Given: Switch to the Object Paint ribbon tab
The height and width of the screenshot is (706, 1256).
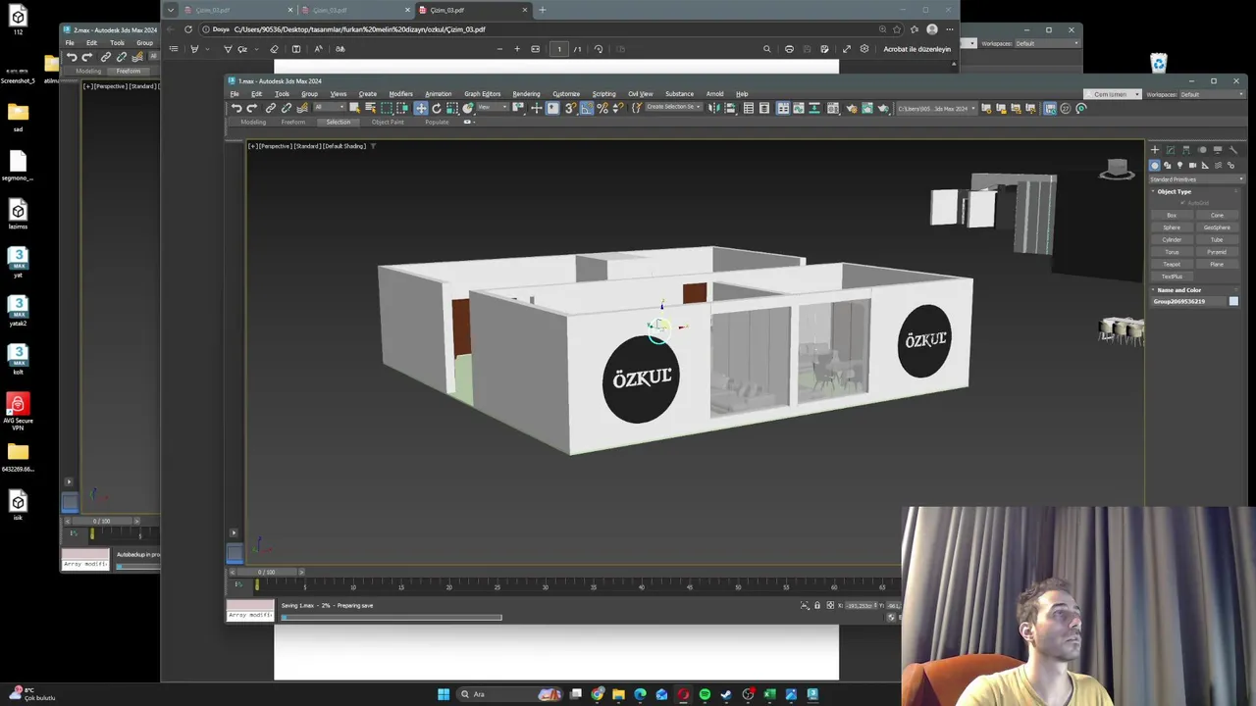Looking at the screenshot, I should (388, 122).
